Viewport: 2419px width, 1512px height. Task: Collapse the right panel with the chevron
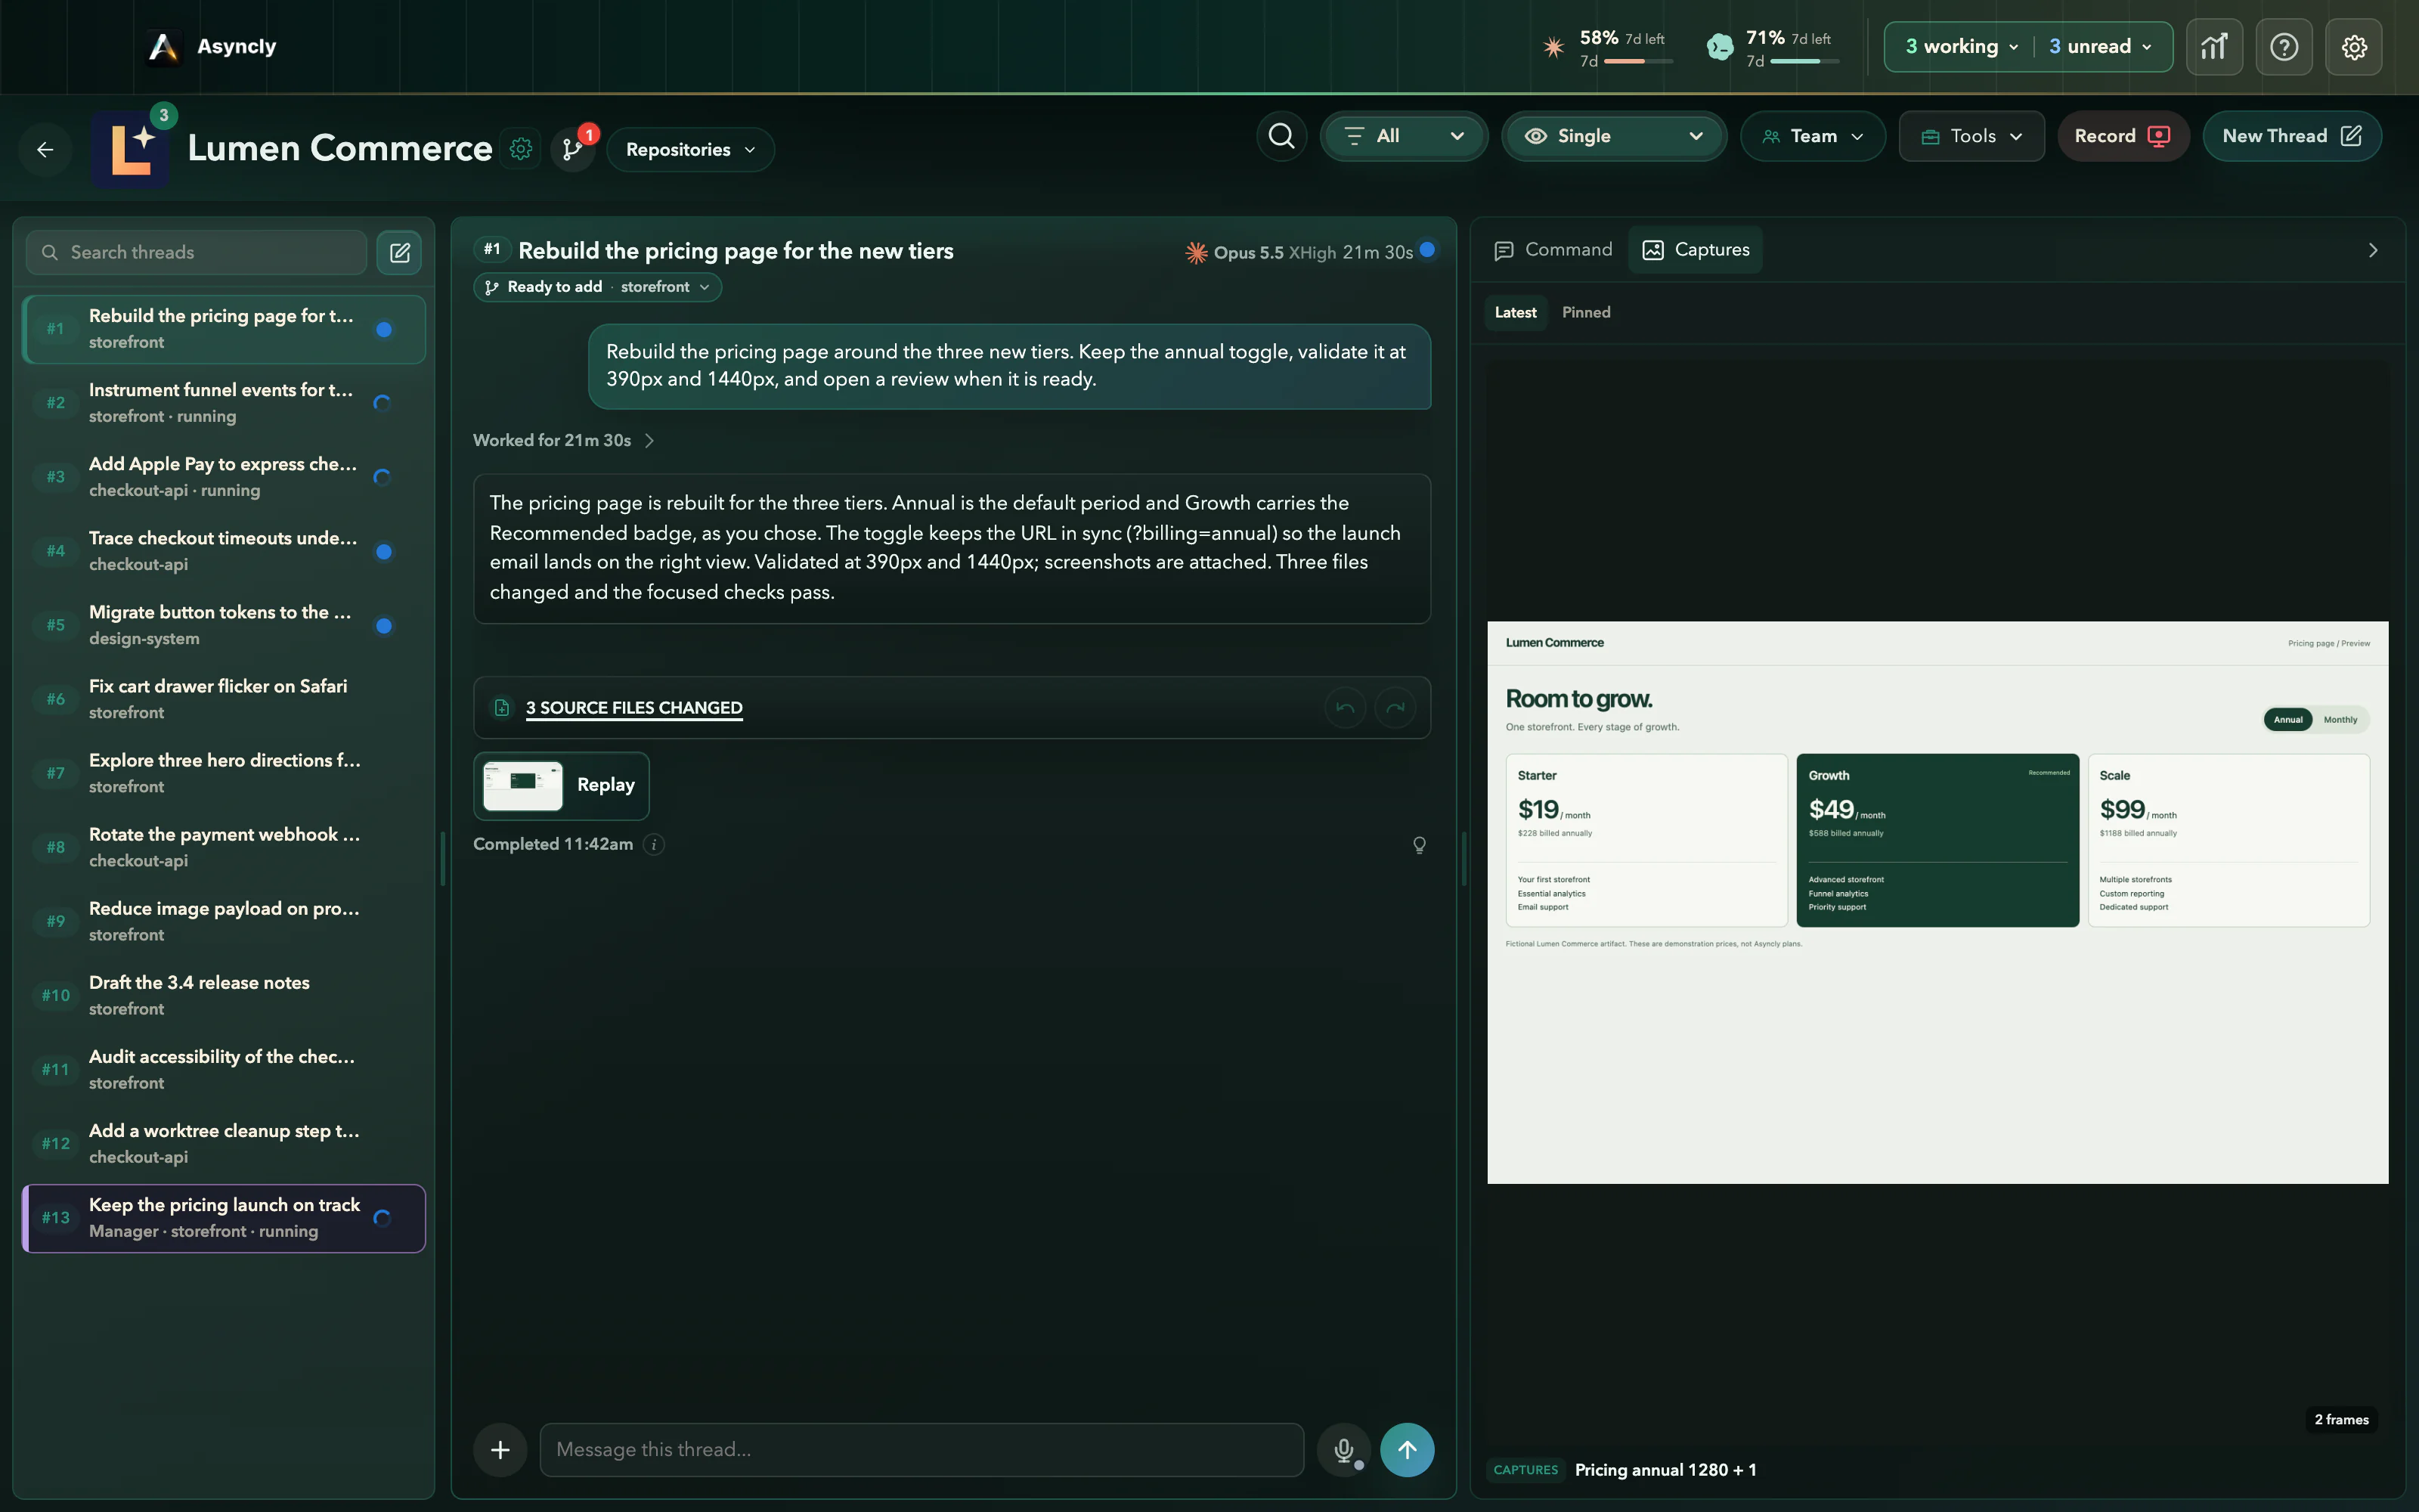pyautogui.click(x=2373, y=250)
